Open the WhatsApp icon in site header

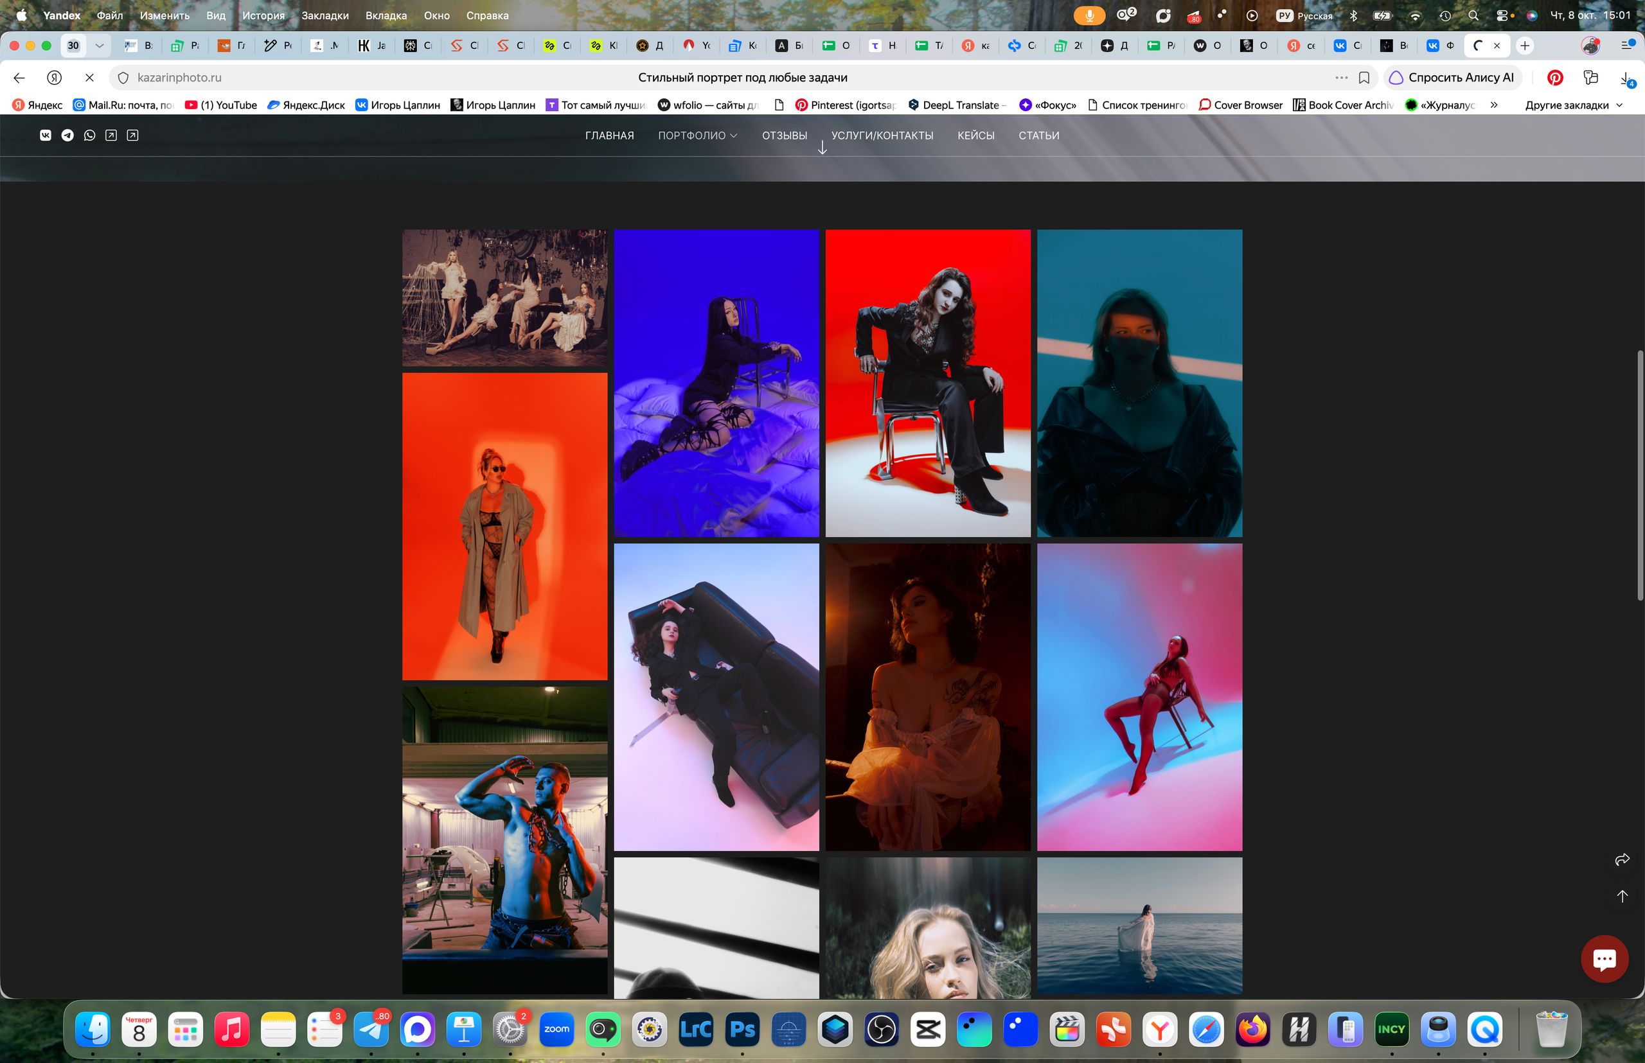click(90, 136)
